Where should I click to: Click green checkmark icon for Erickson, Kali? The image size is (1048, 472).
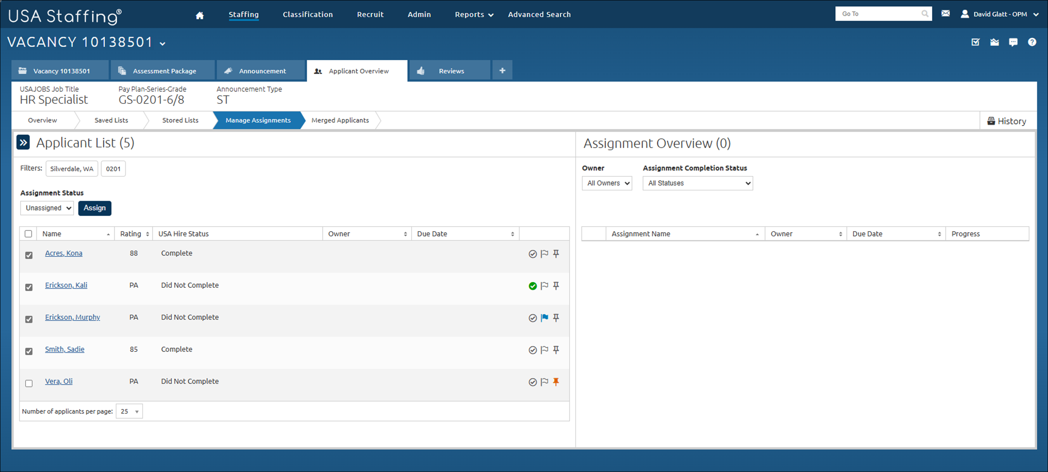532,286
